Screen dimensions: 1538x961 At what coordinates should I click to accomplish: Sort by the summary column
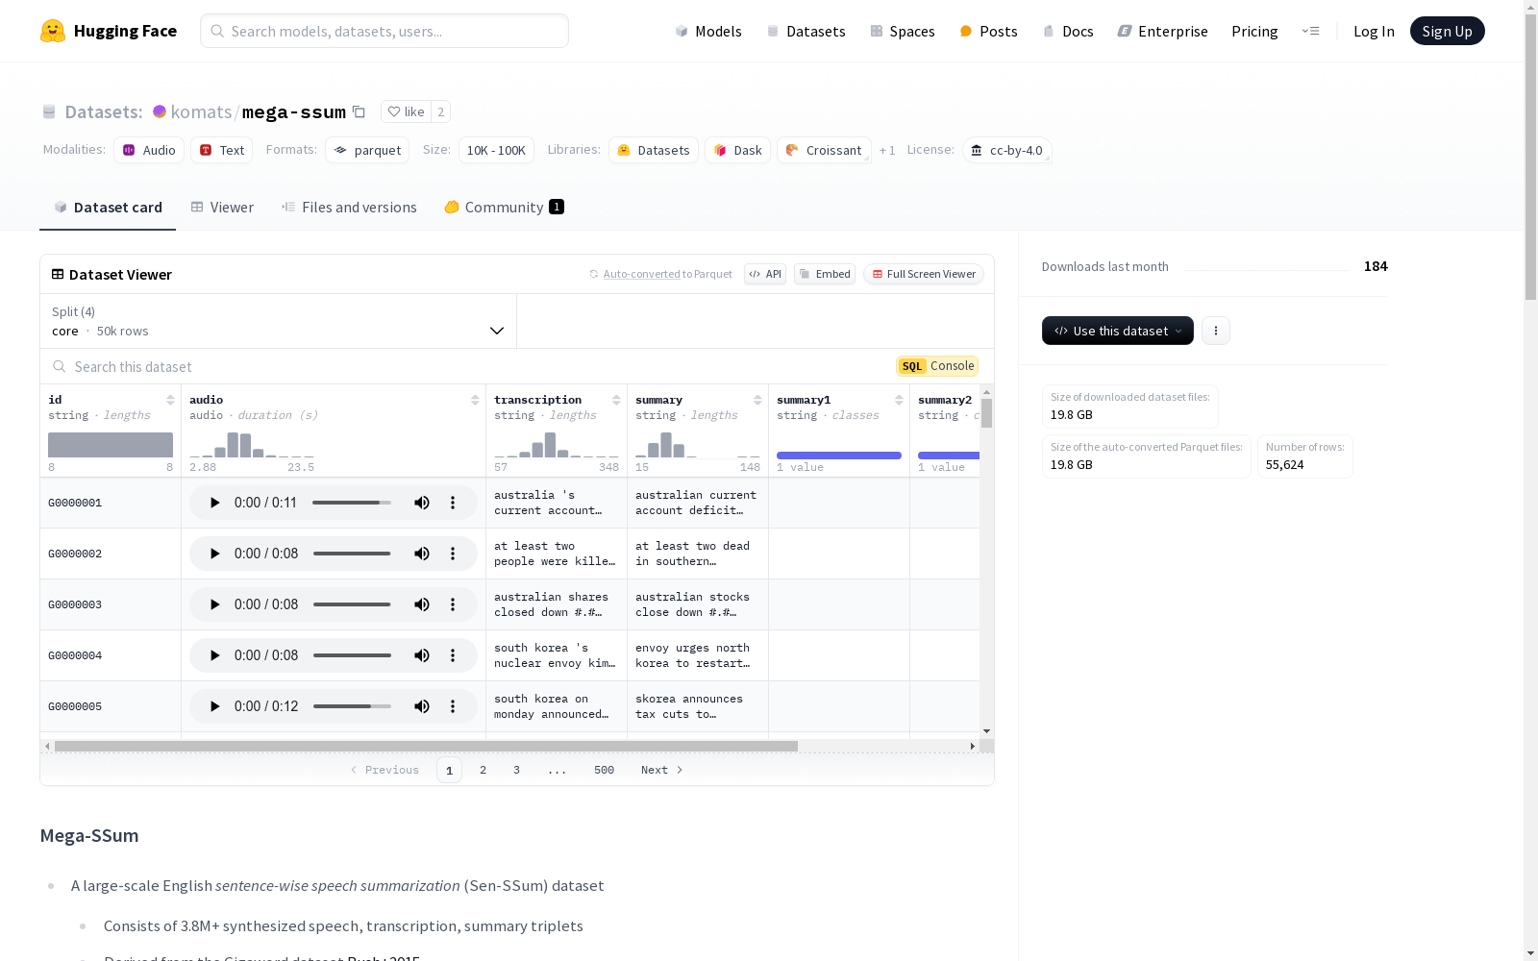click(x=757, y=400)
